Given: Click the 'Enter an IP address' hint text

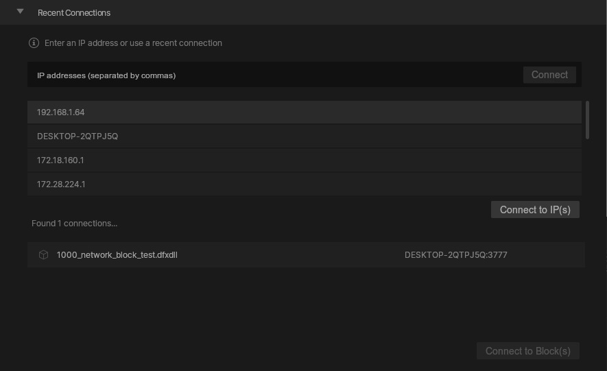Looking at the screenshot, I should (x=133, y=43).
